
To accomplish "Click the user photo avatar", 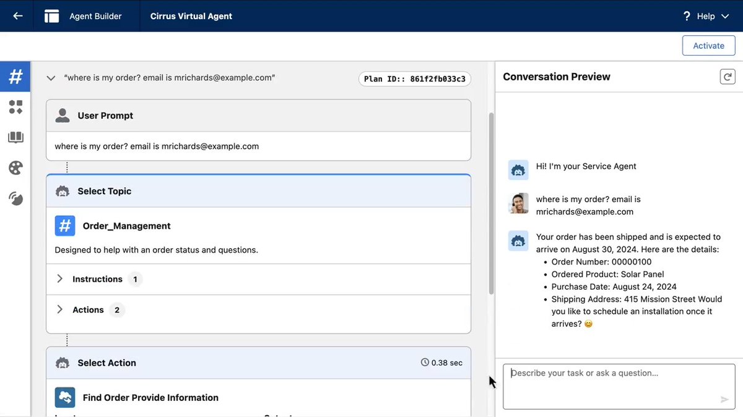I will coord(518,203).
